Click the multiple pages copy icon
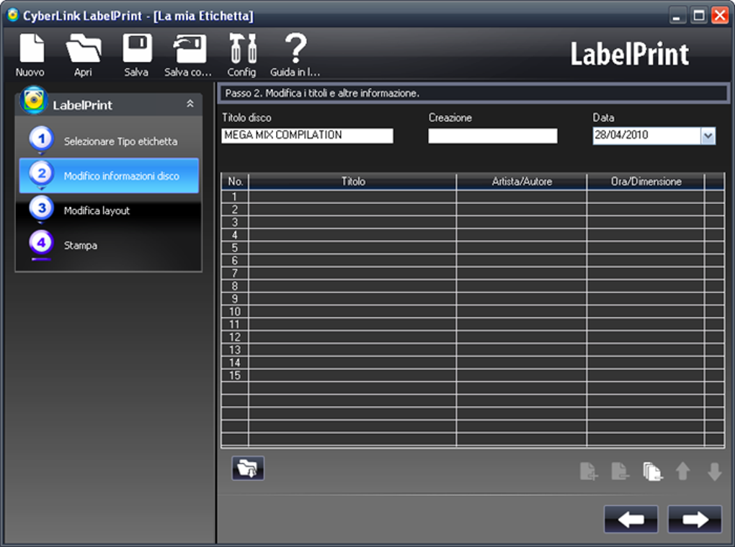The image size is (735, 547). [x=652, y=471]
